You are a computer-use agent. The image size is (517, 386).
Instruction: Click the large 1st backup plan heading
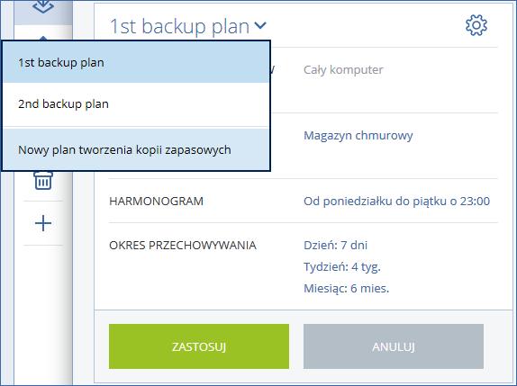click(x=179, y=26)
